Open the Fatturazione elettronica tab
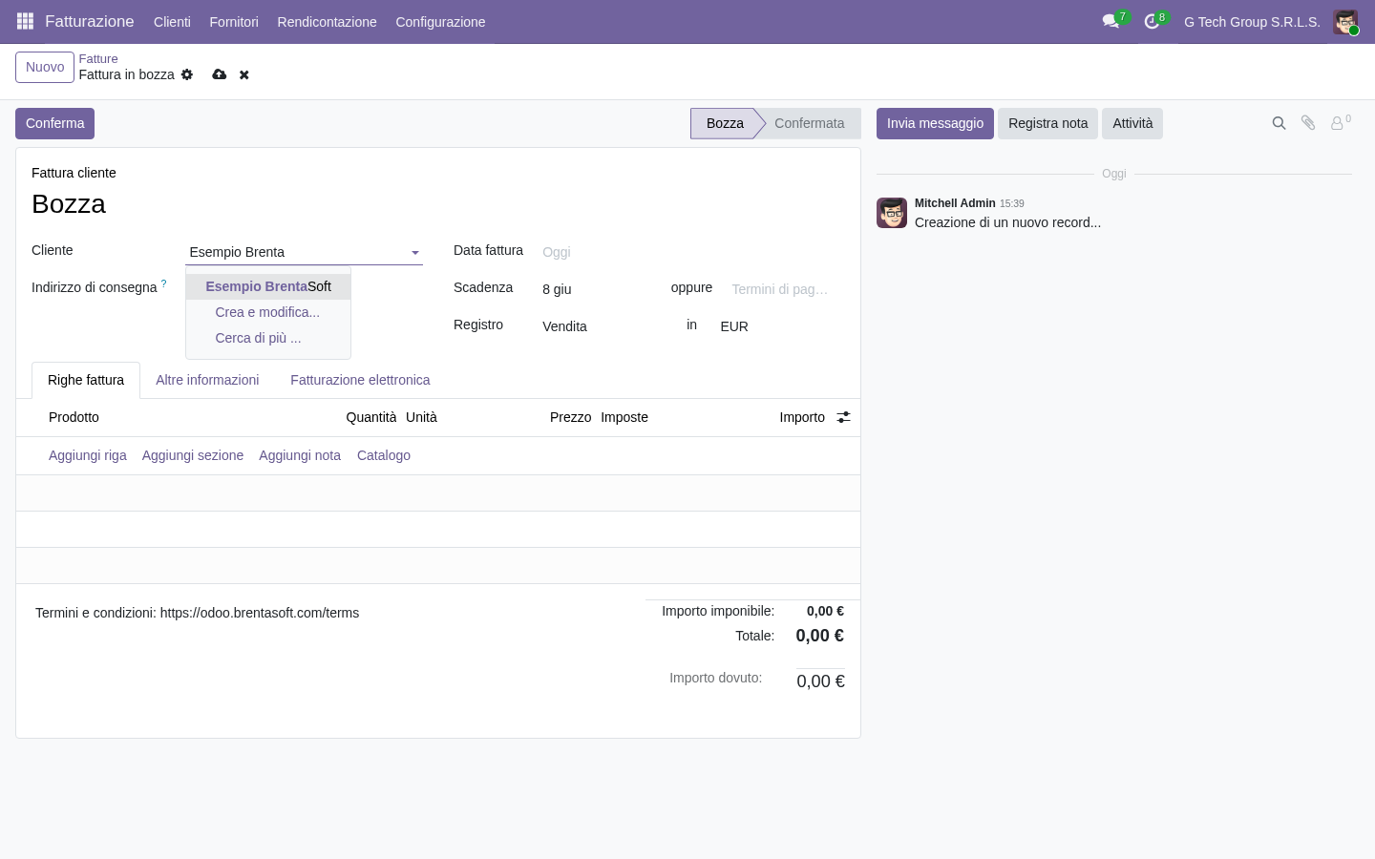1375x859 pixels. pyautogui.click(x=360, y=380)
